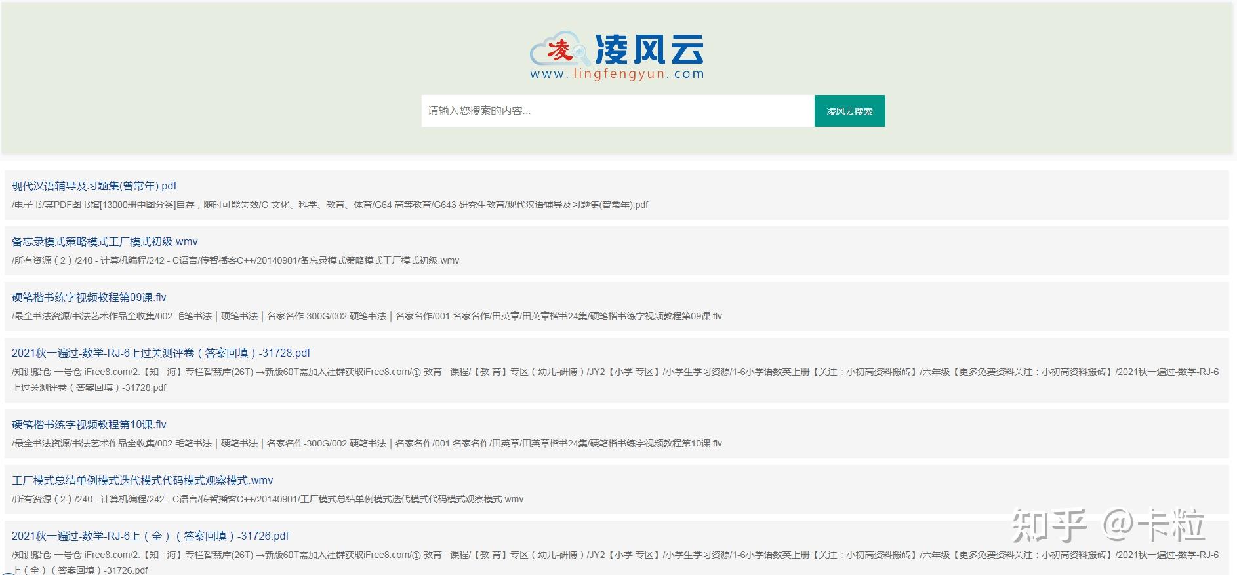
Task: Click path text of 备忘录模式 wmv
Action: pos(235,260)
